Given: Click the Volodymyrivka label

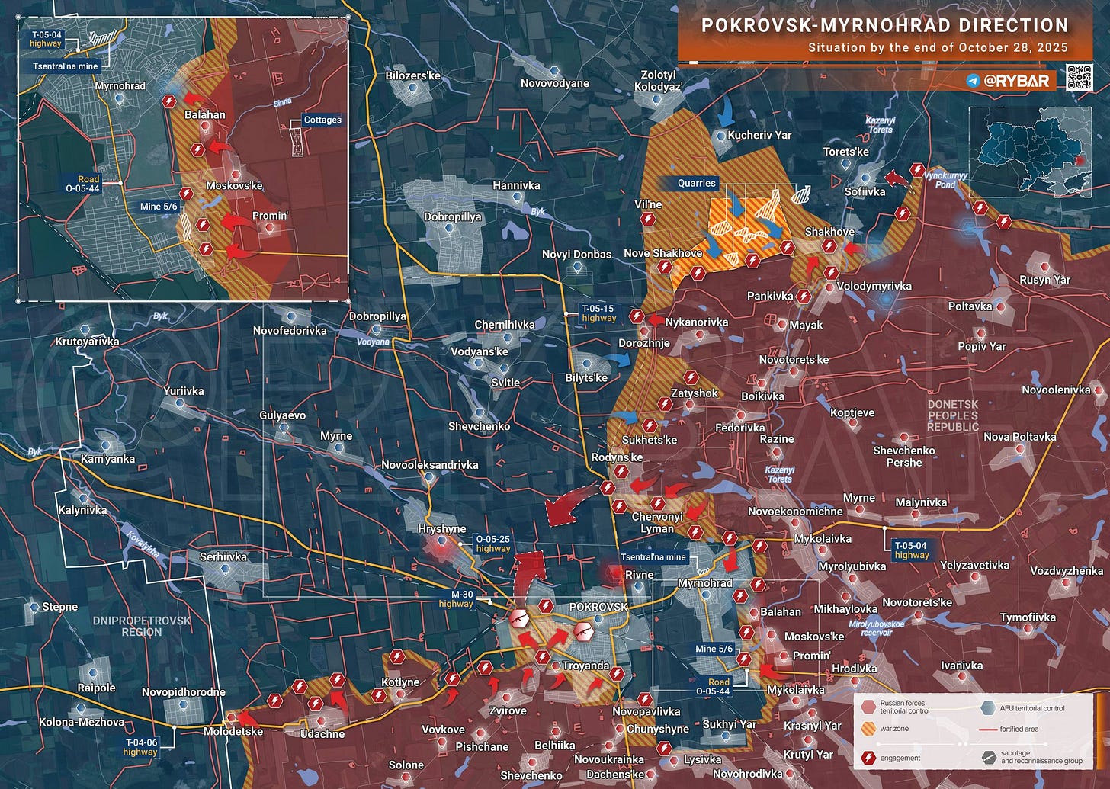Looking at the screenshot, I should click(874, 287).
